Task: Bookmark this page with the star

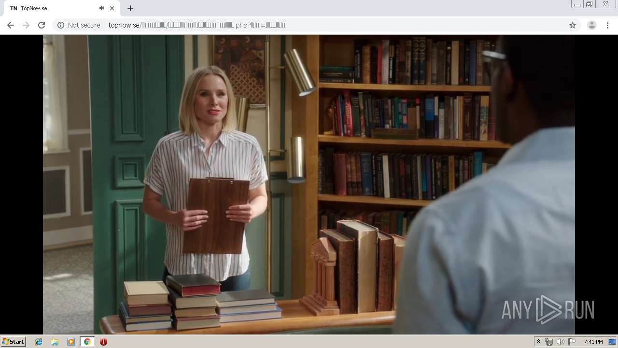Action: point(573,25)
